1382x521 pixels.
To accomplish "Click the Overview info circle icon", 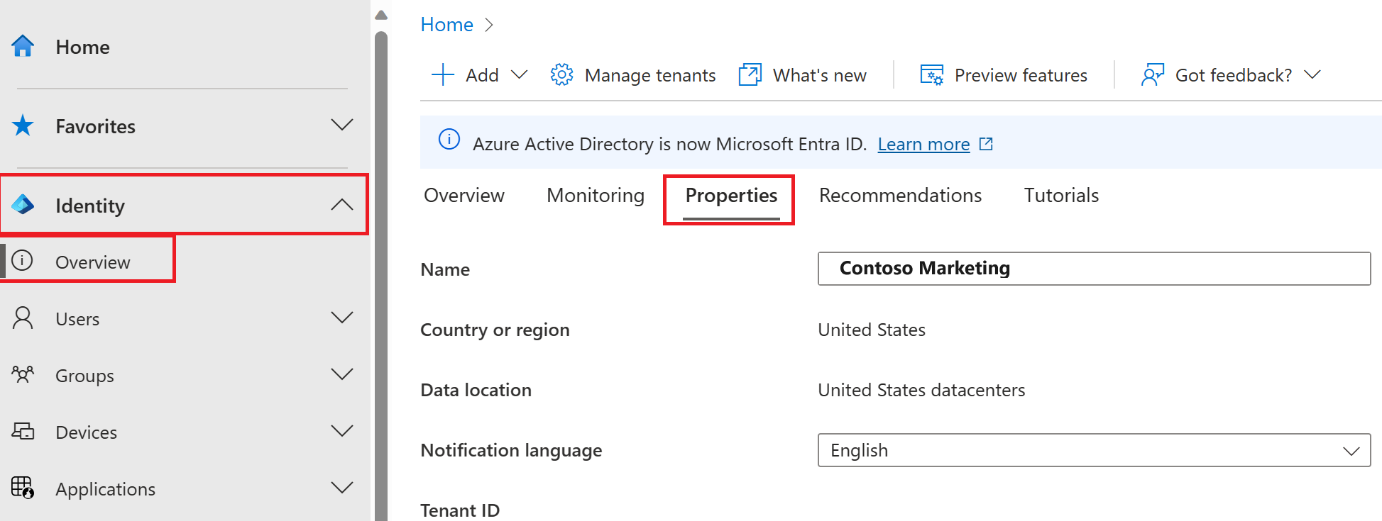I will click(23, 261).
